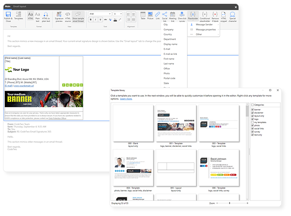This screenshot has height=216, width=291.
Task: Insert a Picture
Action: (150, 16)
